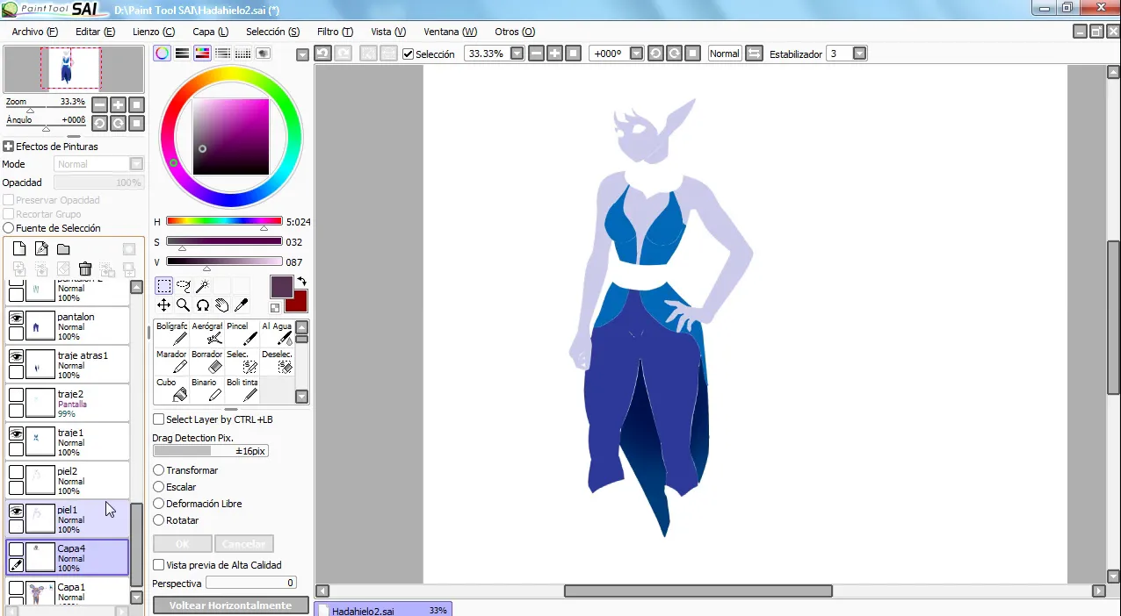This screenshot has width=1121, height=616.
Task: Select the Rotate view tool
Action: point(202,305)
